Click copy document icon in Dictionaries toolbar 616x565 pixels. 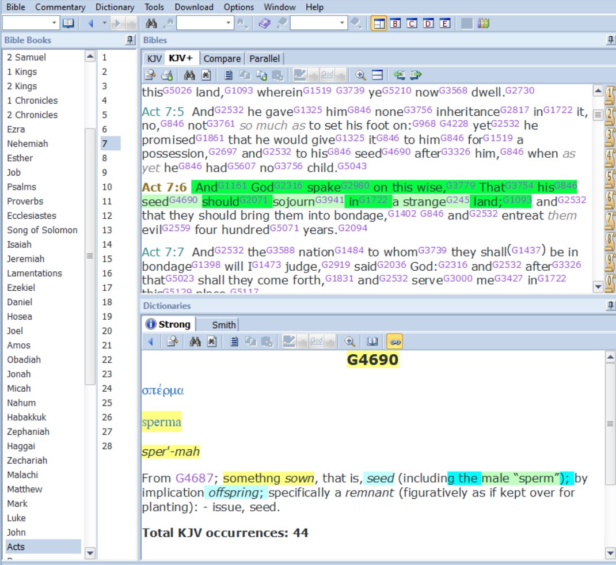coord(234,342)
